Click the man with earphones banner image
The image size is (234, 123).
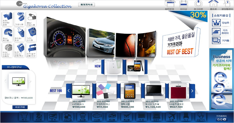pos(147,44)
